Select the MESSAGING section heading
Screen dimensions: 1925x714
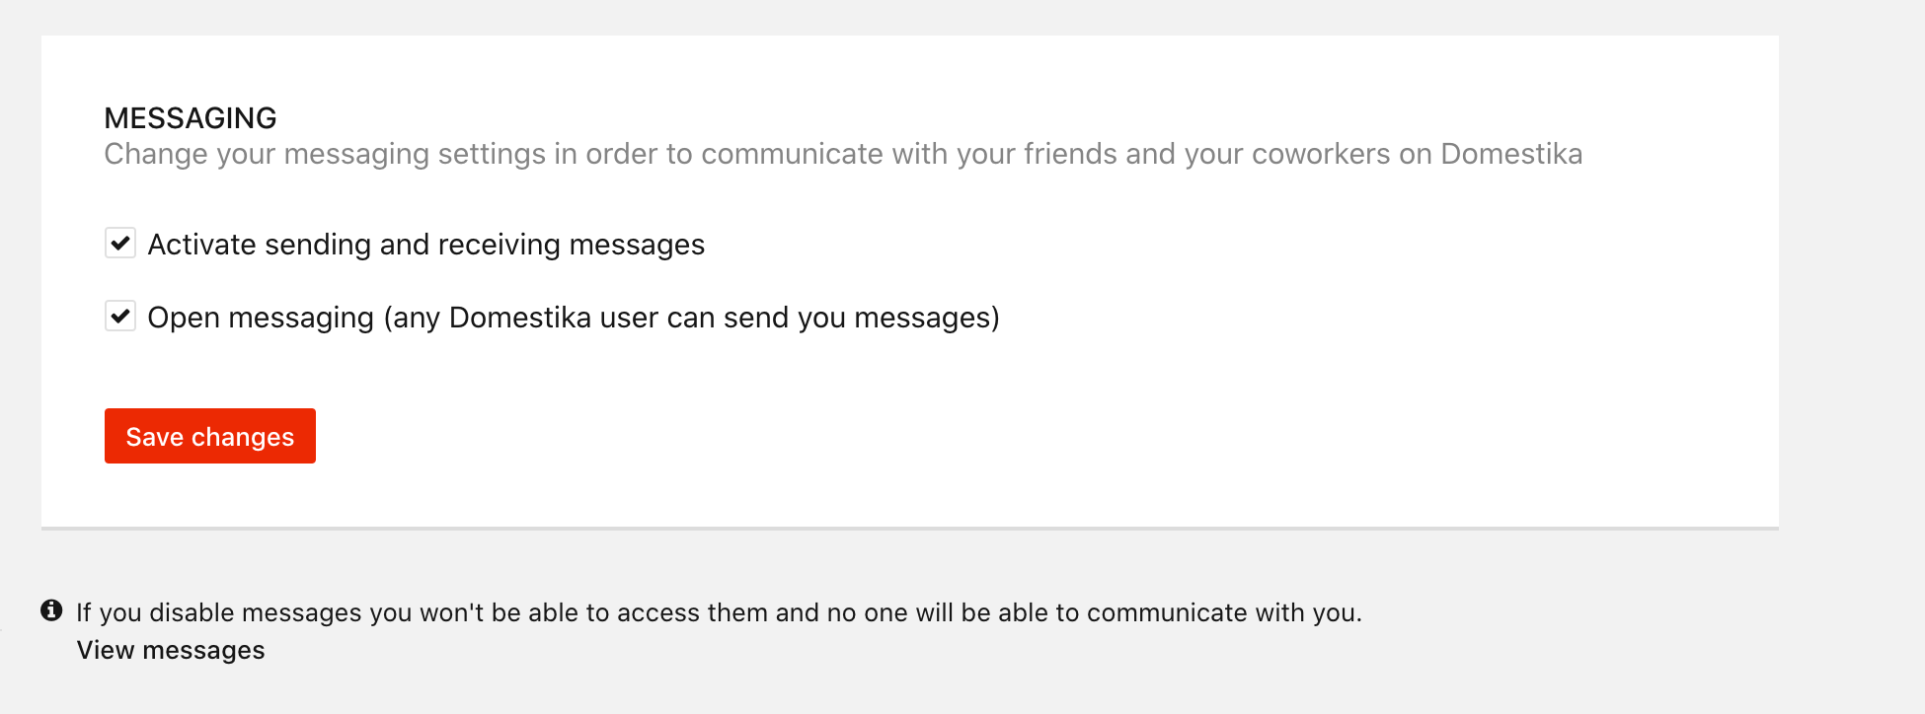191,118
